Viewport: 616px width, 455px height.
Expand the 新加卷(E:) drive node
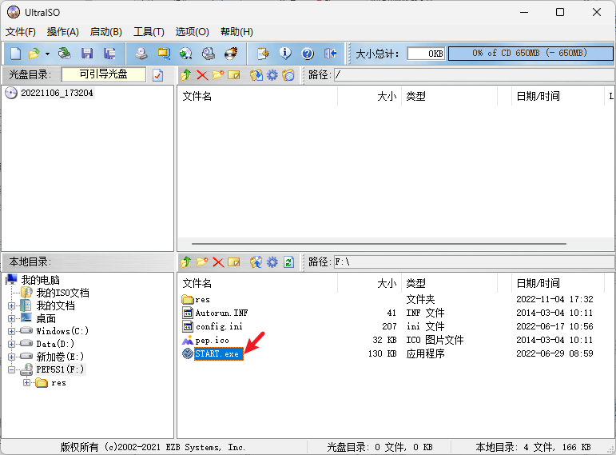pos(11,357)
